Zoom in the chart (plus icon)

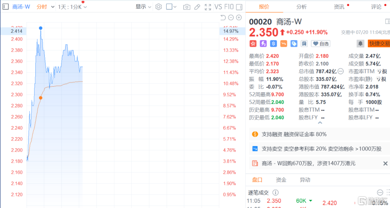click(x=239, y=18)
